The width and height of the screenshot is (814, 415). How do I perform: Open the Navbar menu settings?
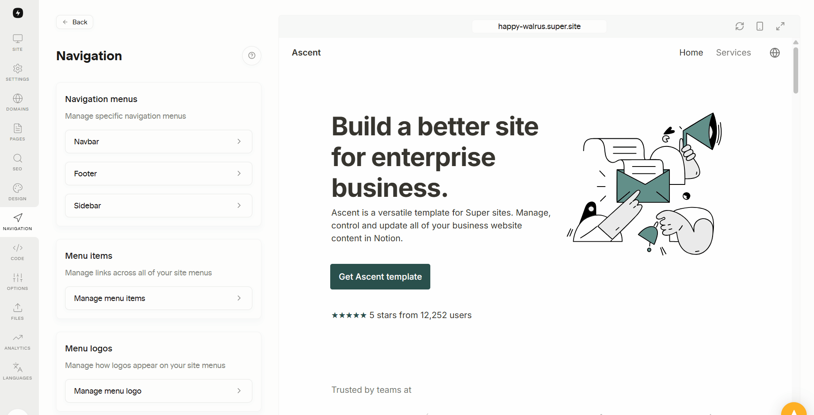159,141
